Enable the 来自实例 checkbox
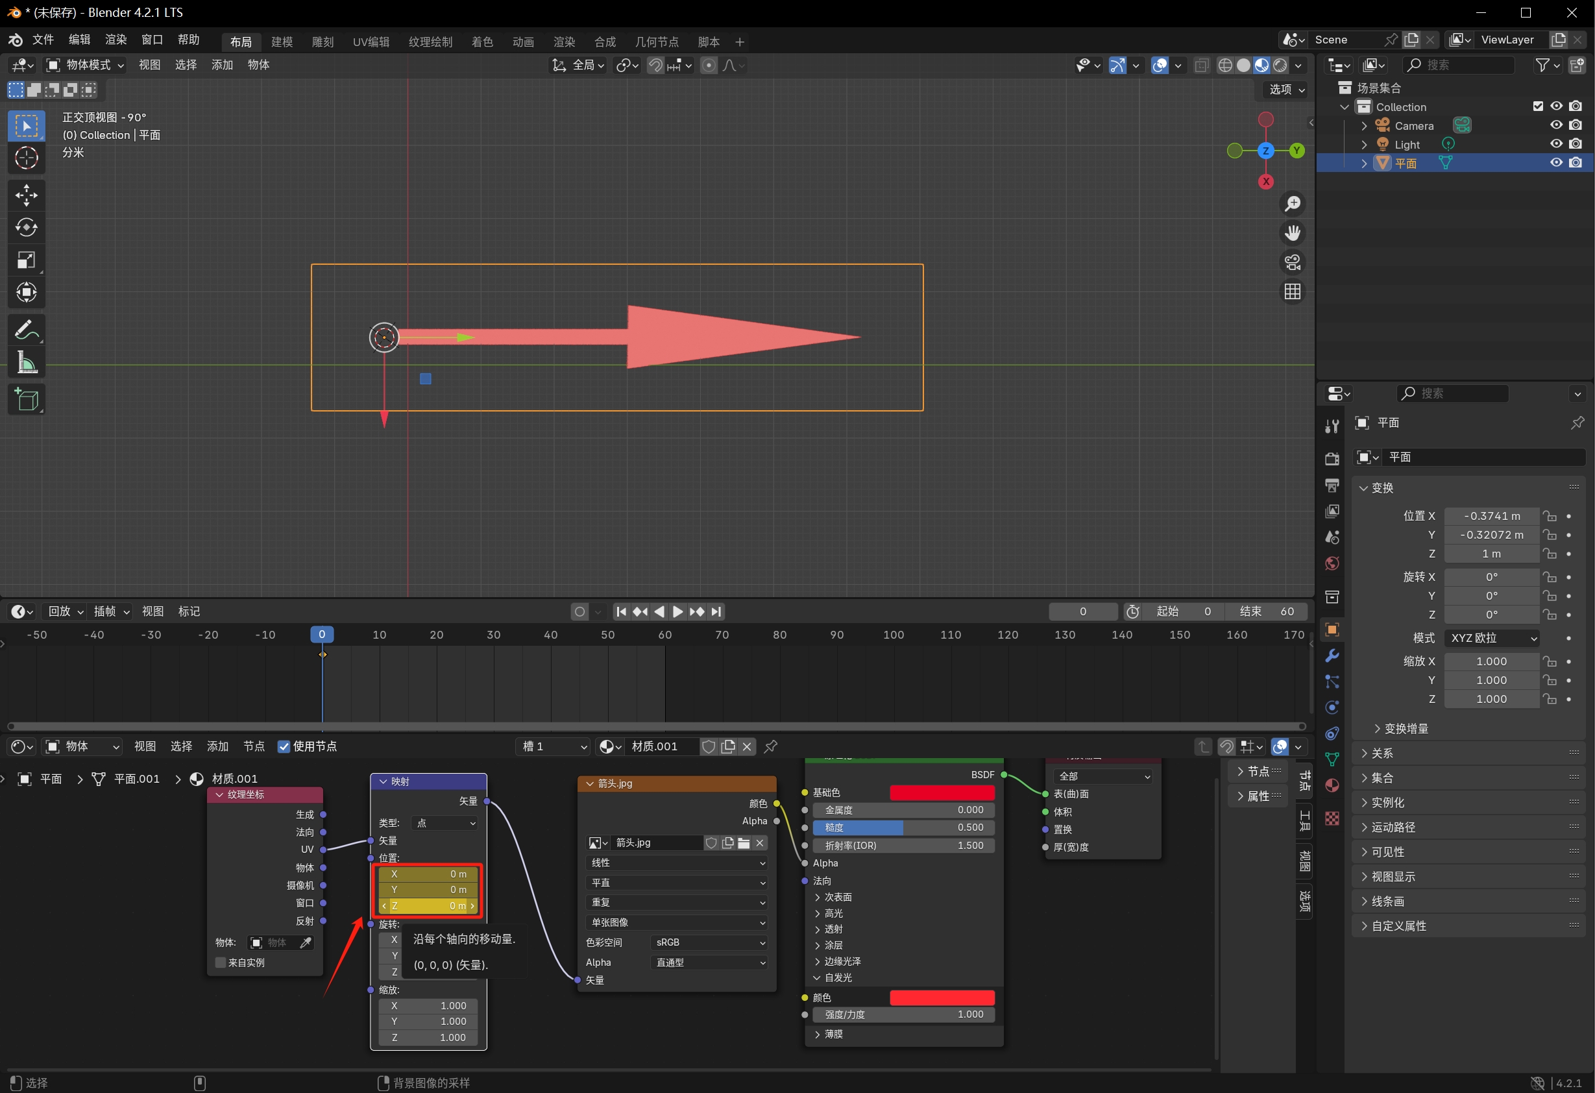1595x1093 pixels. coord(221,963)
